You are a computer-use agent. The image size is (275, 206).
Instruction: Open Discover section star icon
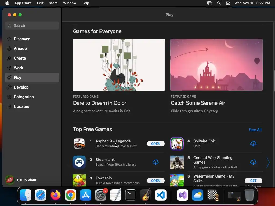coord(9,39)
